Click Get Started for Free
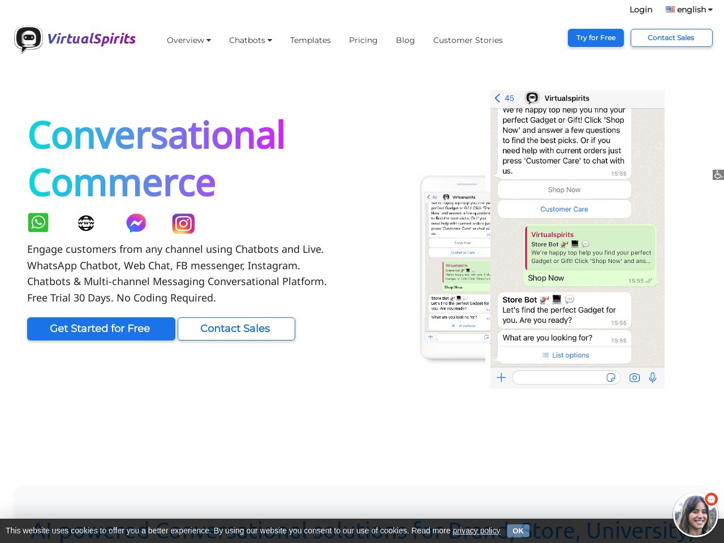 (x=101, y=329)
